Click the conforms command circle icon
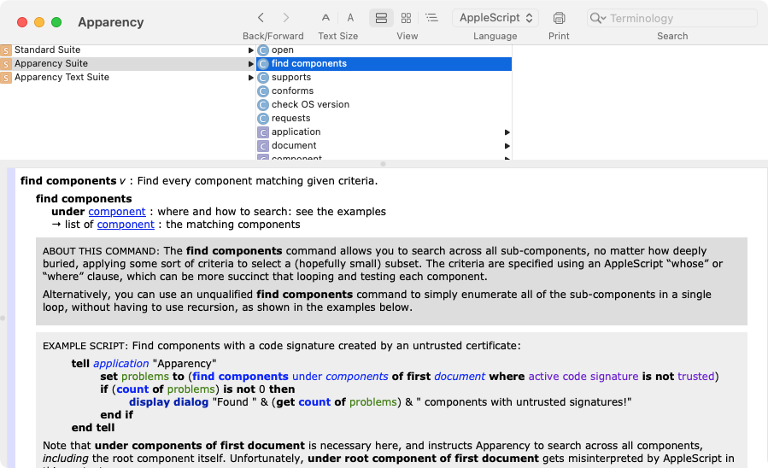Image resolution: width=768 pixels, height=468 pixels. click(263, 91)
